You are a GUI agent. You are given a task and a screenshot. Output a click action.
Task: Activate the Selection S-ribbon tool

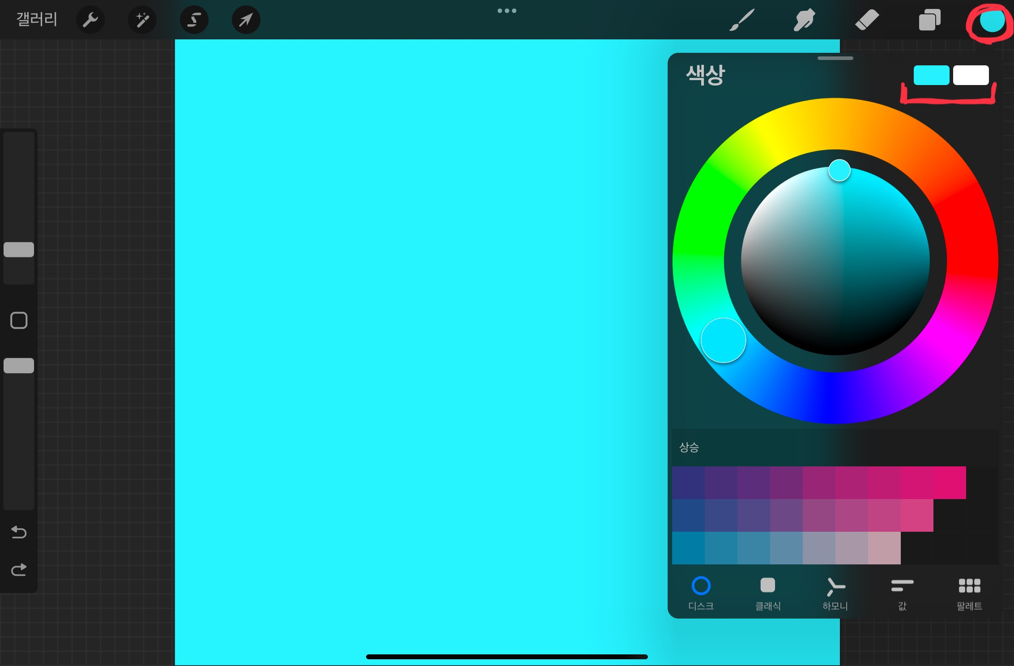[194, 20]
